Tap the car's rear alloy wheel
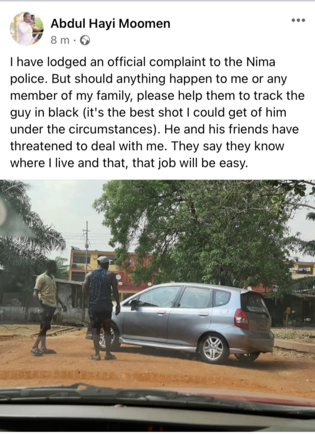Viewport: 315px width, 434px height. pyautogui.click(x=213, y=349)
